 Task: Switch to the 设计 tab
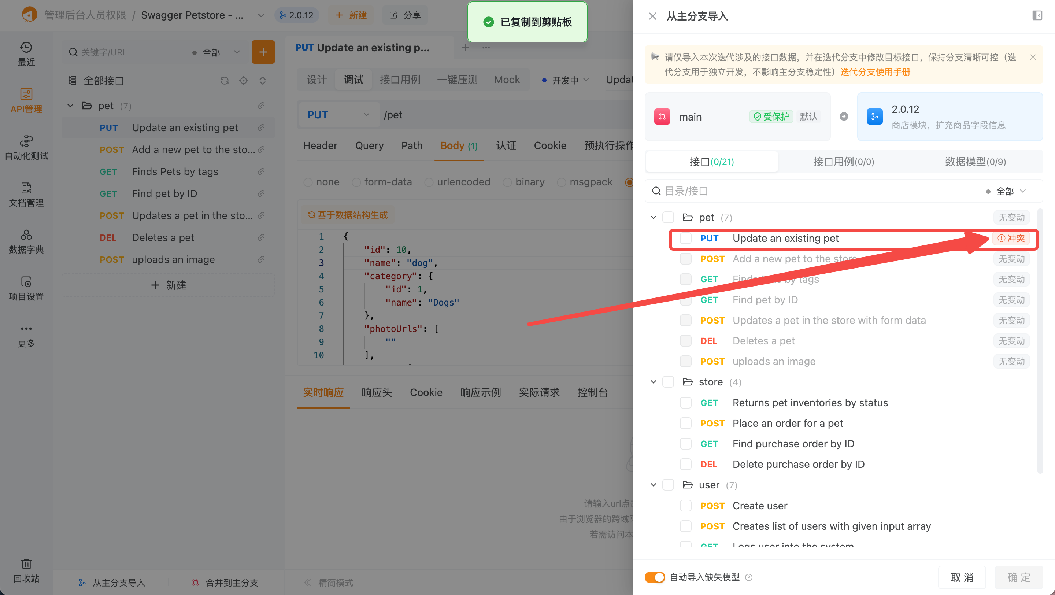click(x=316, y=80)
